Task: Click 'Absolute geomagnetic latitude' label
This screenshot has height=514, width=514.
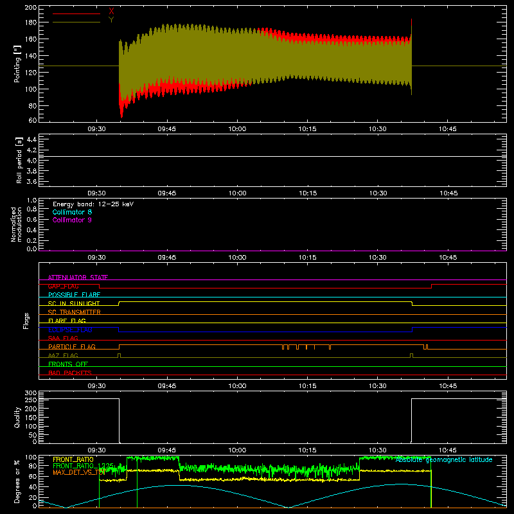Action: click(x=444, y=459)
